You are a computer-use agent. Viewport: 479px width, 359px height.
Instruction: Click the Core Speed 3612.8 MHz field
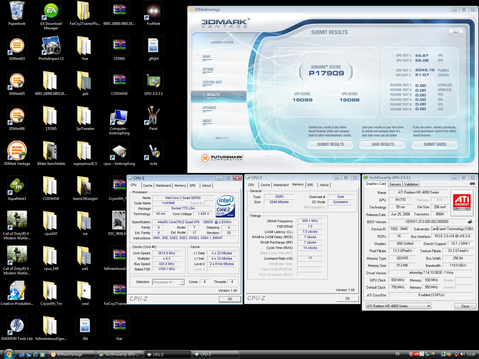click(167, 253)
